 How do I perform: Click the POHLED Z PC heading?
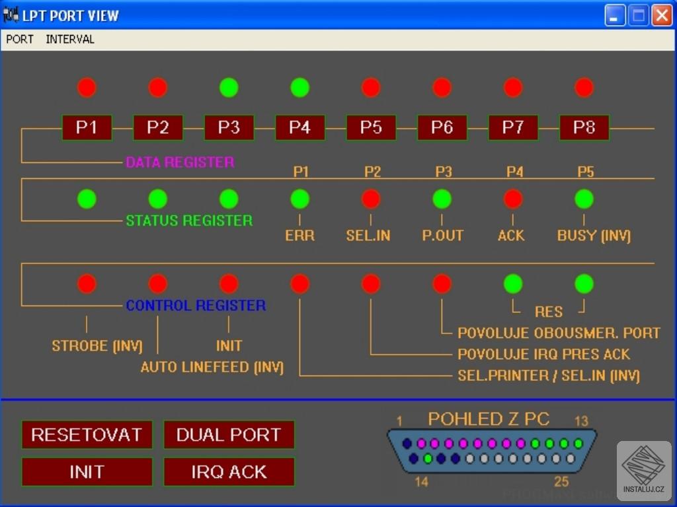tap(489, 419)
